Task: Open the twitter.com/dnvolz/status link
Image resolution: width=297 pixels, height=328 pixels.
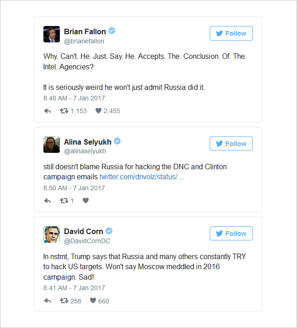Action: point(142,177)
